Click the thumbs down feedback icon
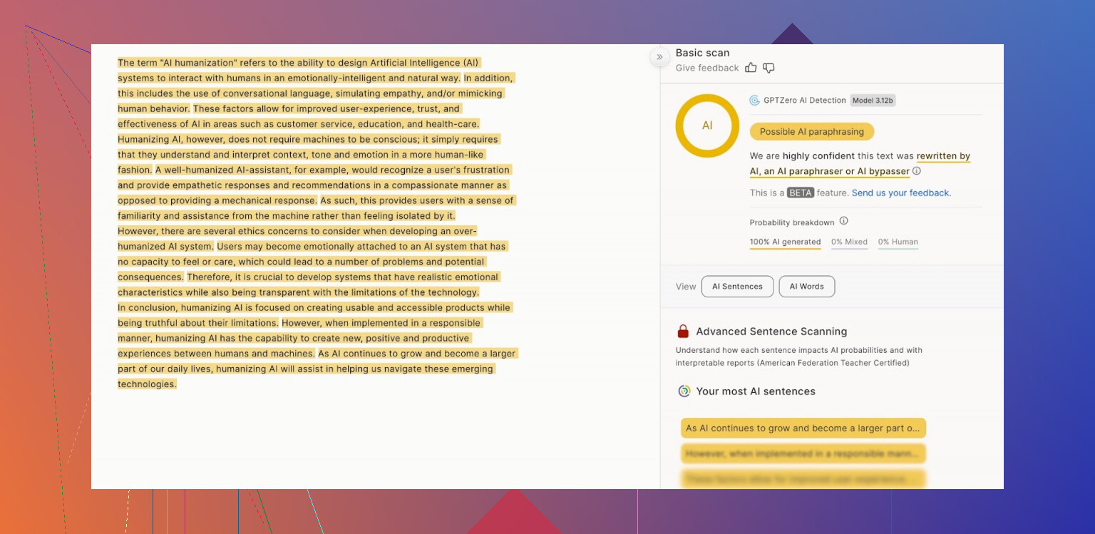 [768, 68]
